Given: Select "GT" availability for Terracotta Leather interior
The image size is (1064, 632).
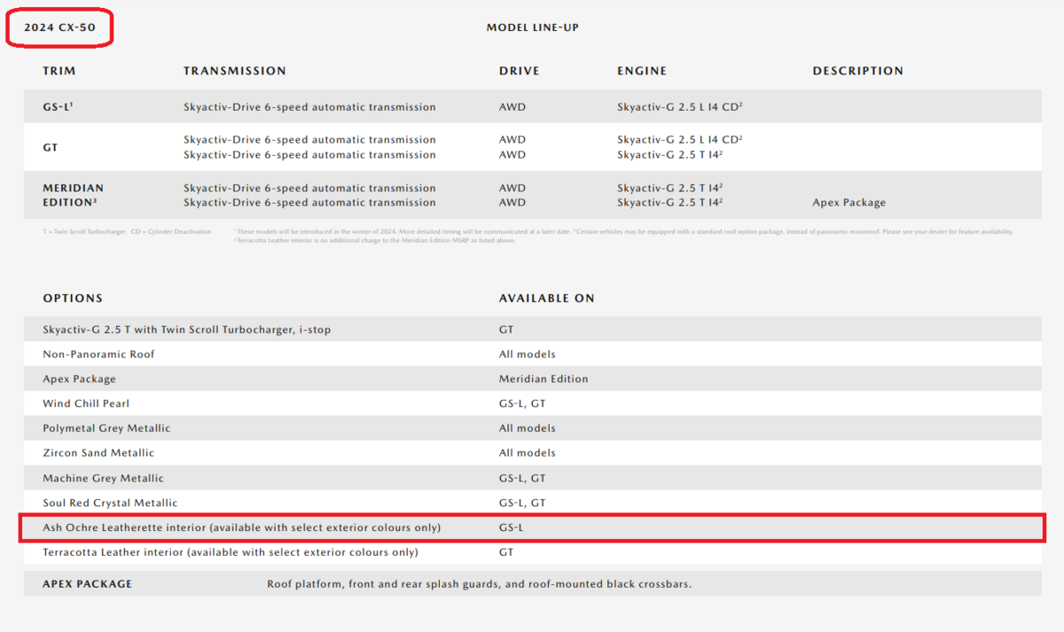Looking at the screenshot, I should (506, 552).
